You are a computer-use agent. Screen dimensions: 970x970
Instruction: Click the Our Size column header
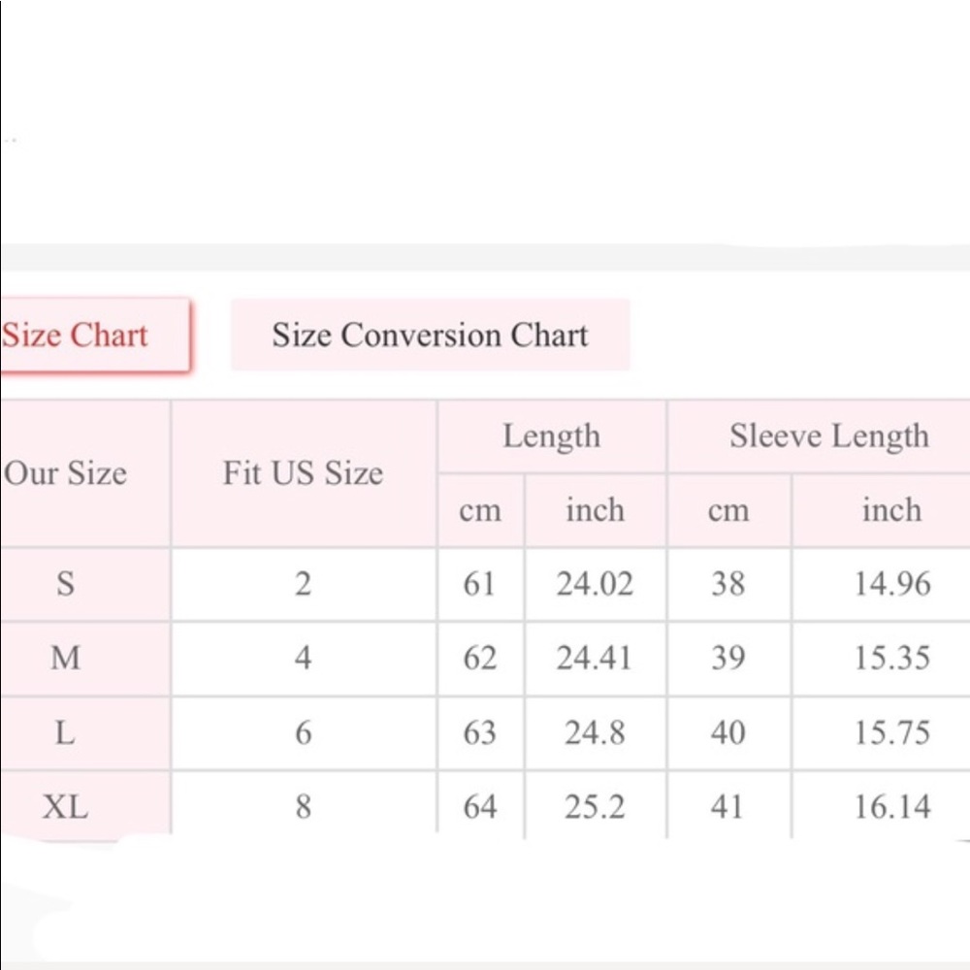[x=66, y=473]
